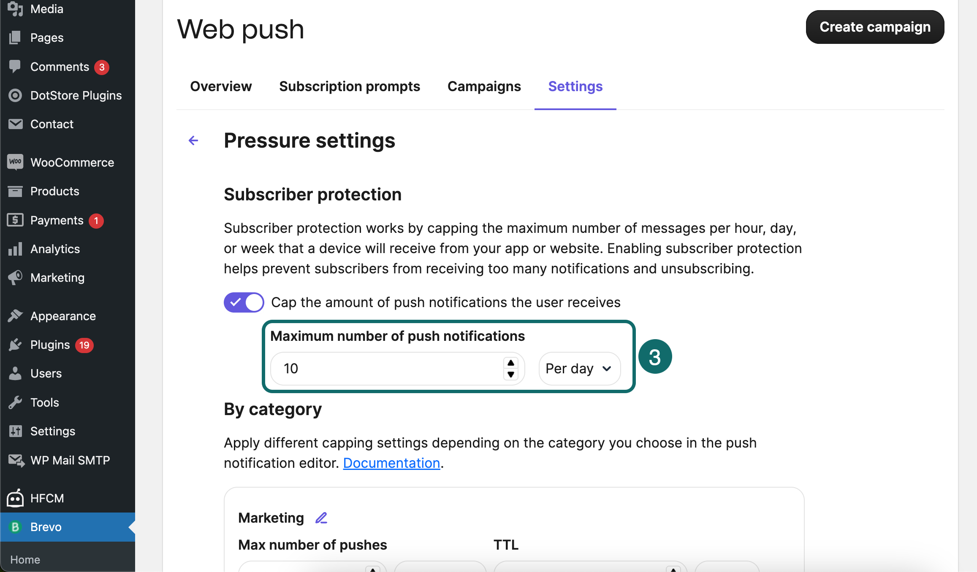The width and height of the screenshot is (977, 572).
Task: Open the Per day frequency dropdown
Action: coord(579,369)
